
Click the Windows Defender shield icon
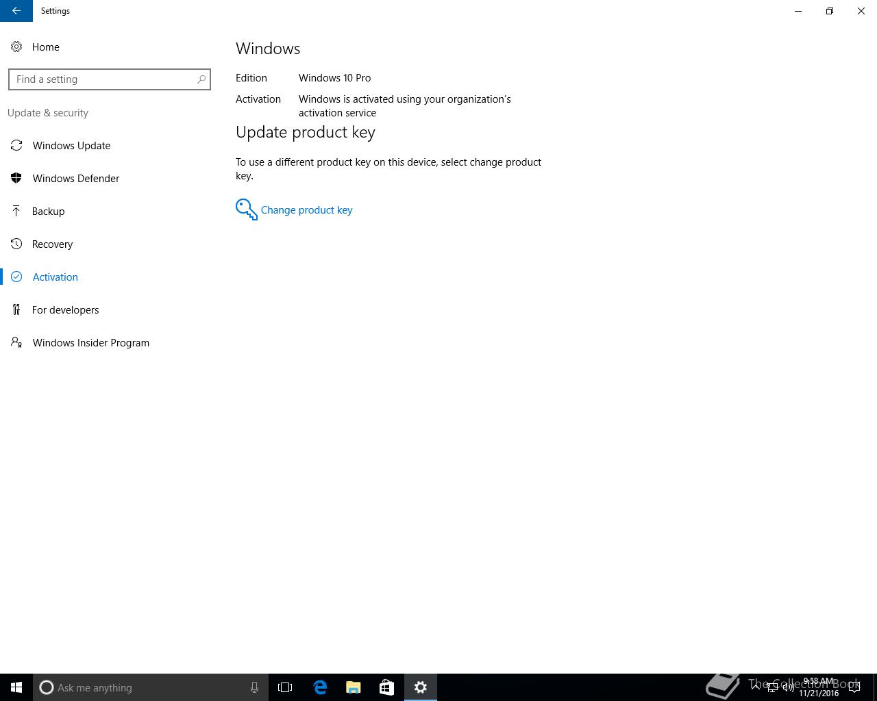click(16, 178)
